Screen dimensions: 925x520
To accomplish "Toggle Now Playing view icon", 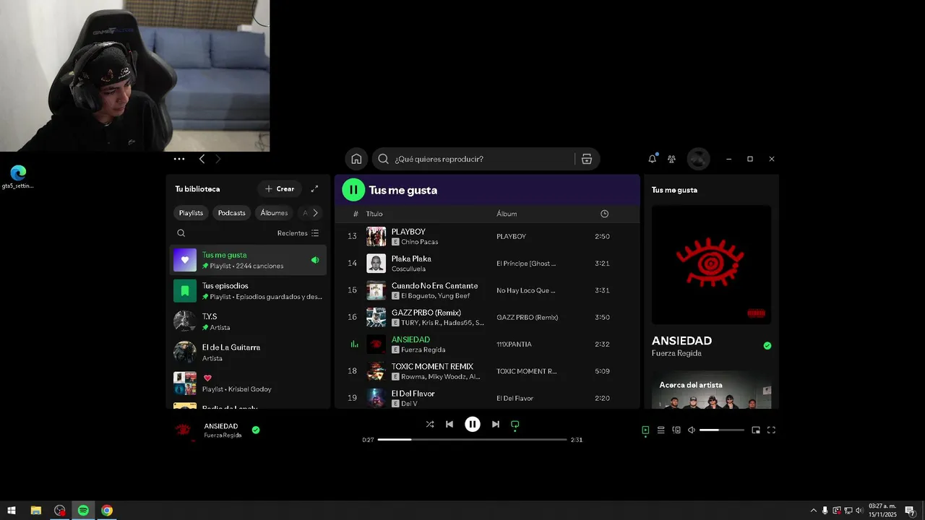I will (x=645, y=430).
